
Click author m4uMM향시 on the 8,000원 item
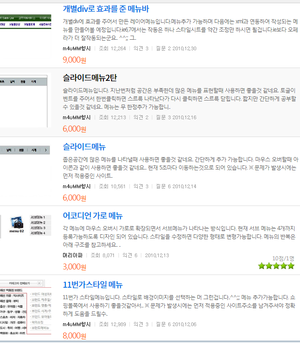click(x=77, y=324)
